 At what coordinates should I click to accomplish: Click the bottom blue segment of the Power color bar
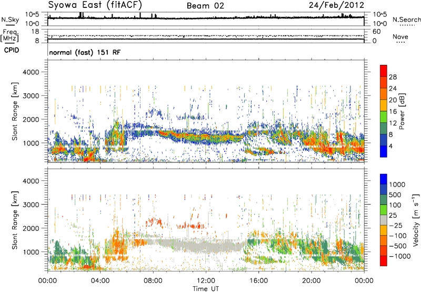[384, 151]
